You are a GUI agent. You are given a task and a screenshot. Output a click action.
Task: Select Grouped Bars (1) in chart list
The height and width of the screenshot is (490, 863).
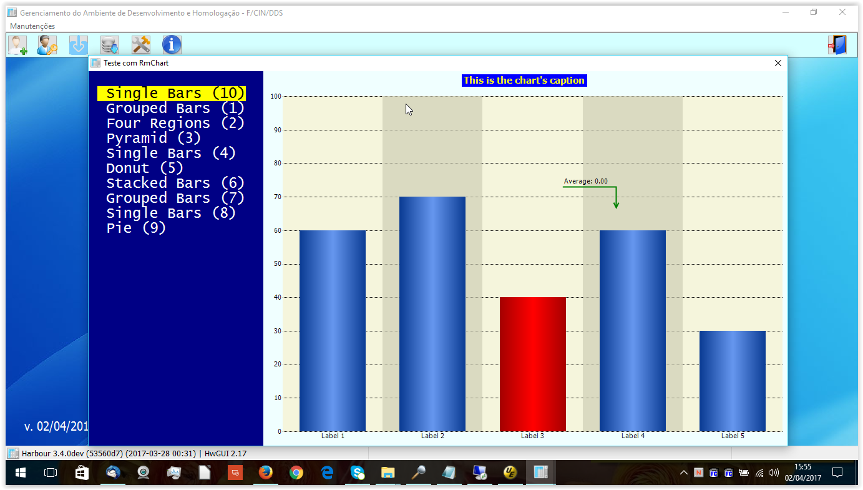175,109
